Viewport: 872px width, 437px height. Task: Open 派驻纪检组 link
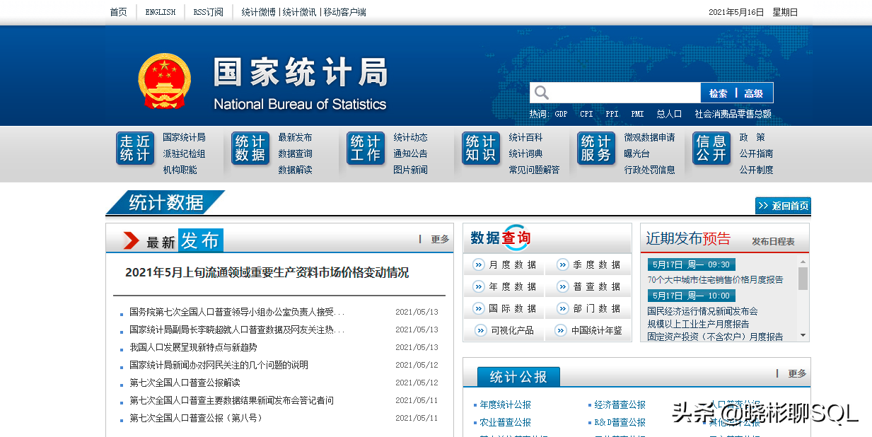pos(184,153)
